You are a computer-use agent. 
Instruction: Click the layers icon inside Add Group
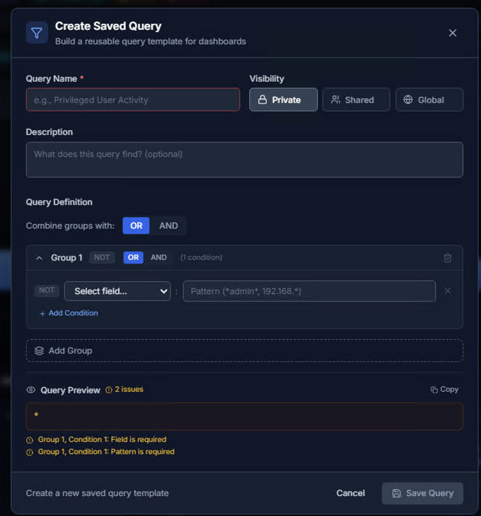coord(39,350)
